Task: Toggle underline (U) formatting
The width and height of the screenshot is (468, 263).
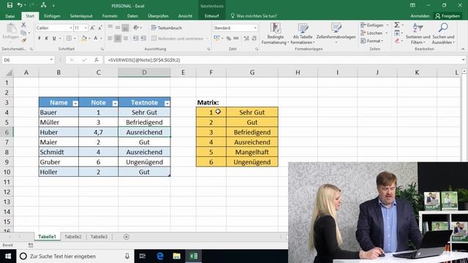Action: click(54, 38)
